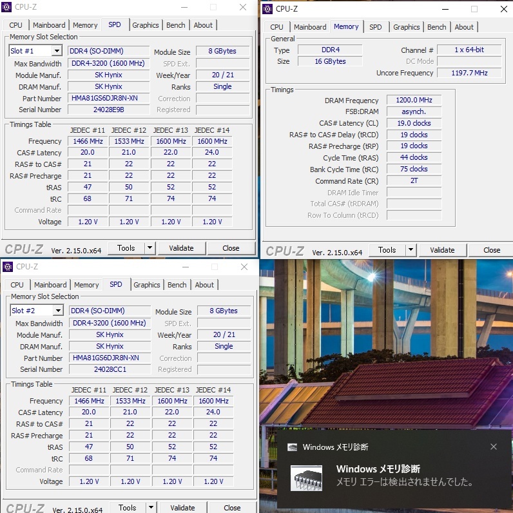The width and height of the screenshot is (513, 513).
Task: Click the CPU-Z app icon in Slot #2 window title
Action: coord(8,267)
